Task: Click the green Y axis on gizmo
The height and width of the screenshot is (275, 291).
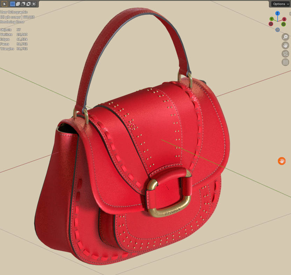Action: pos(271,19)
